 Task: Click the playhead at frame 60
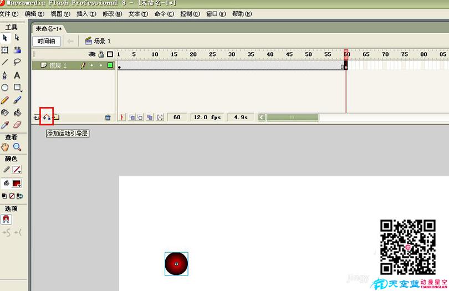[346, 54]
